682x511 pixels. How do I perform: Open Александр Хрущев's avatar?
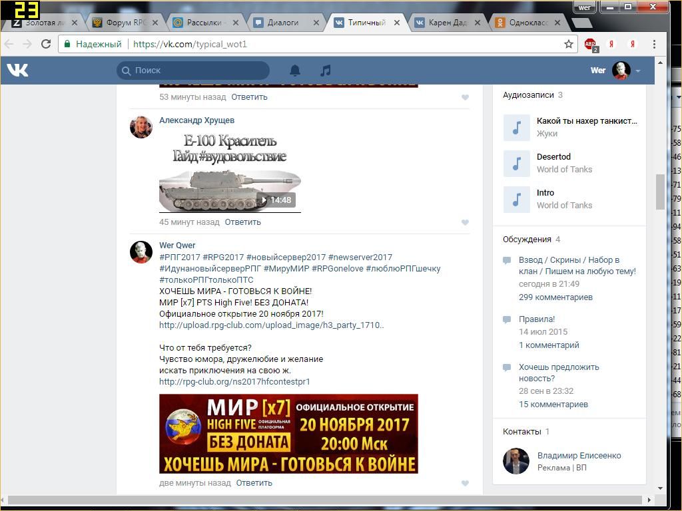click(x=141, y=127)
